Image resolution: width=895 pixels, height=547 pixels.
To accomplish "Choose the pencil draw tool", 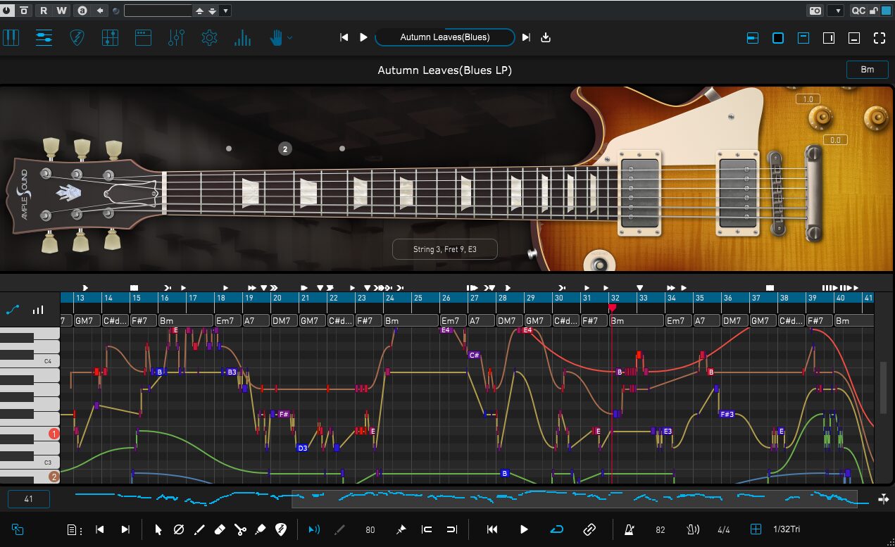I will 199,529.
